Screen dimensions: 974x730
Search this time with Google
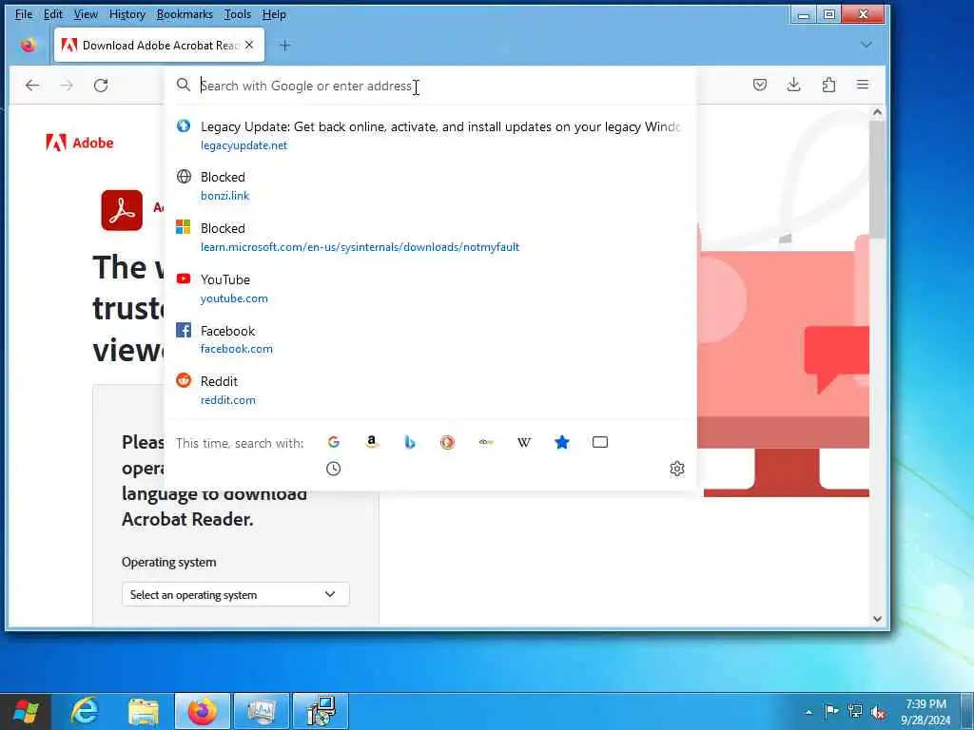coord(334,442)
